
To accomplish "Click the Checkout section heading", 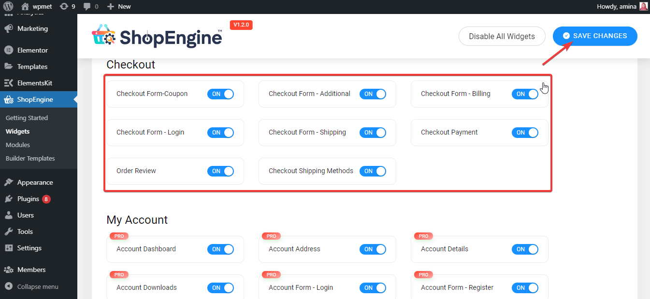I will click(131, 65).
